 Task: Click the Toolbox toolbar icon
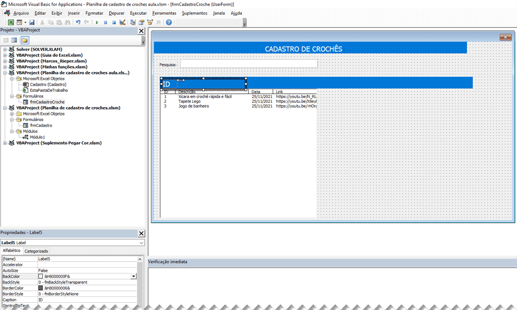[x=158, y=22]
